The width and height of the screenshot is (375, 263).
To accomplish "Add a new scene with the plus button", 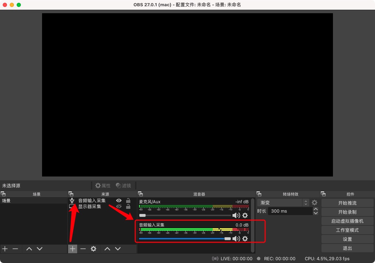I will point(5,249).
